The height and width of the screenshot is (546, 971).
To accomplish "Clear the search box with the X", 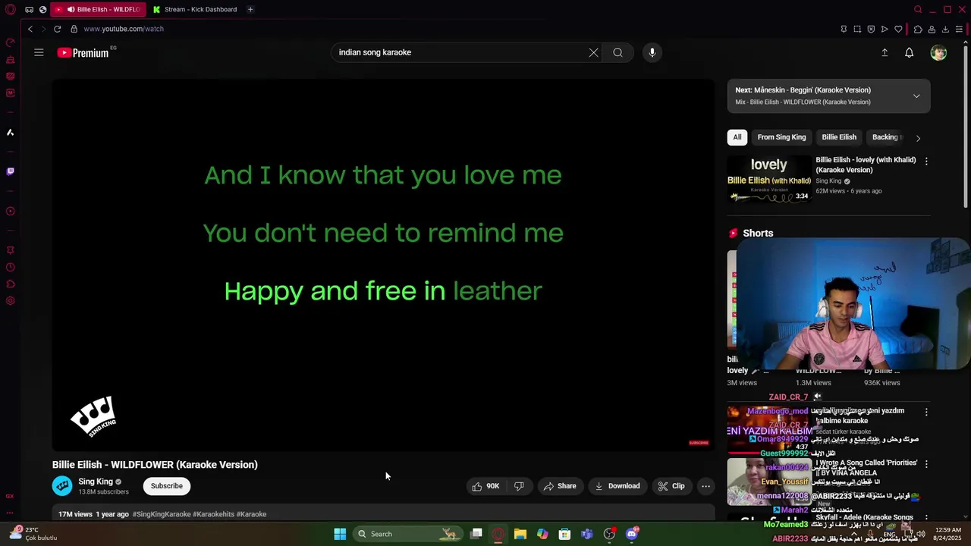I will pos(593,52).
